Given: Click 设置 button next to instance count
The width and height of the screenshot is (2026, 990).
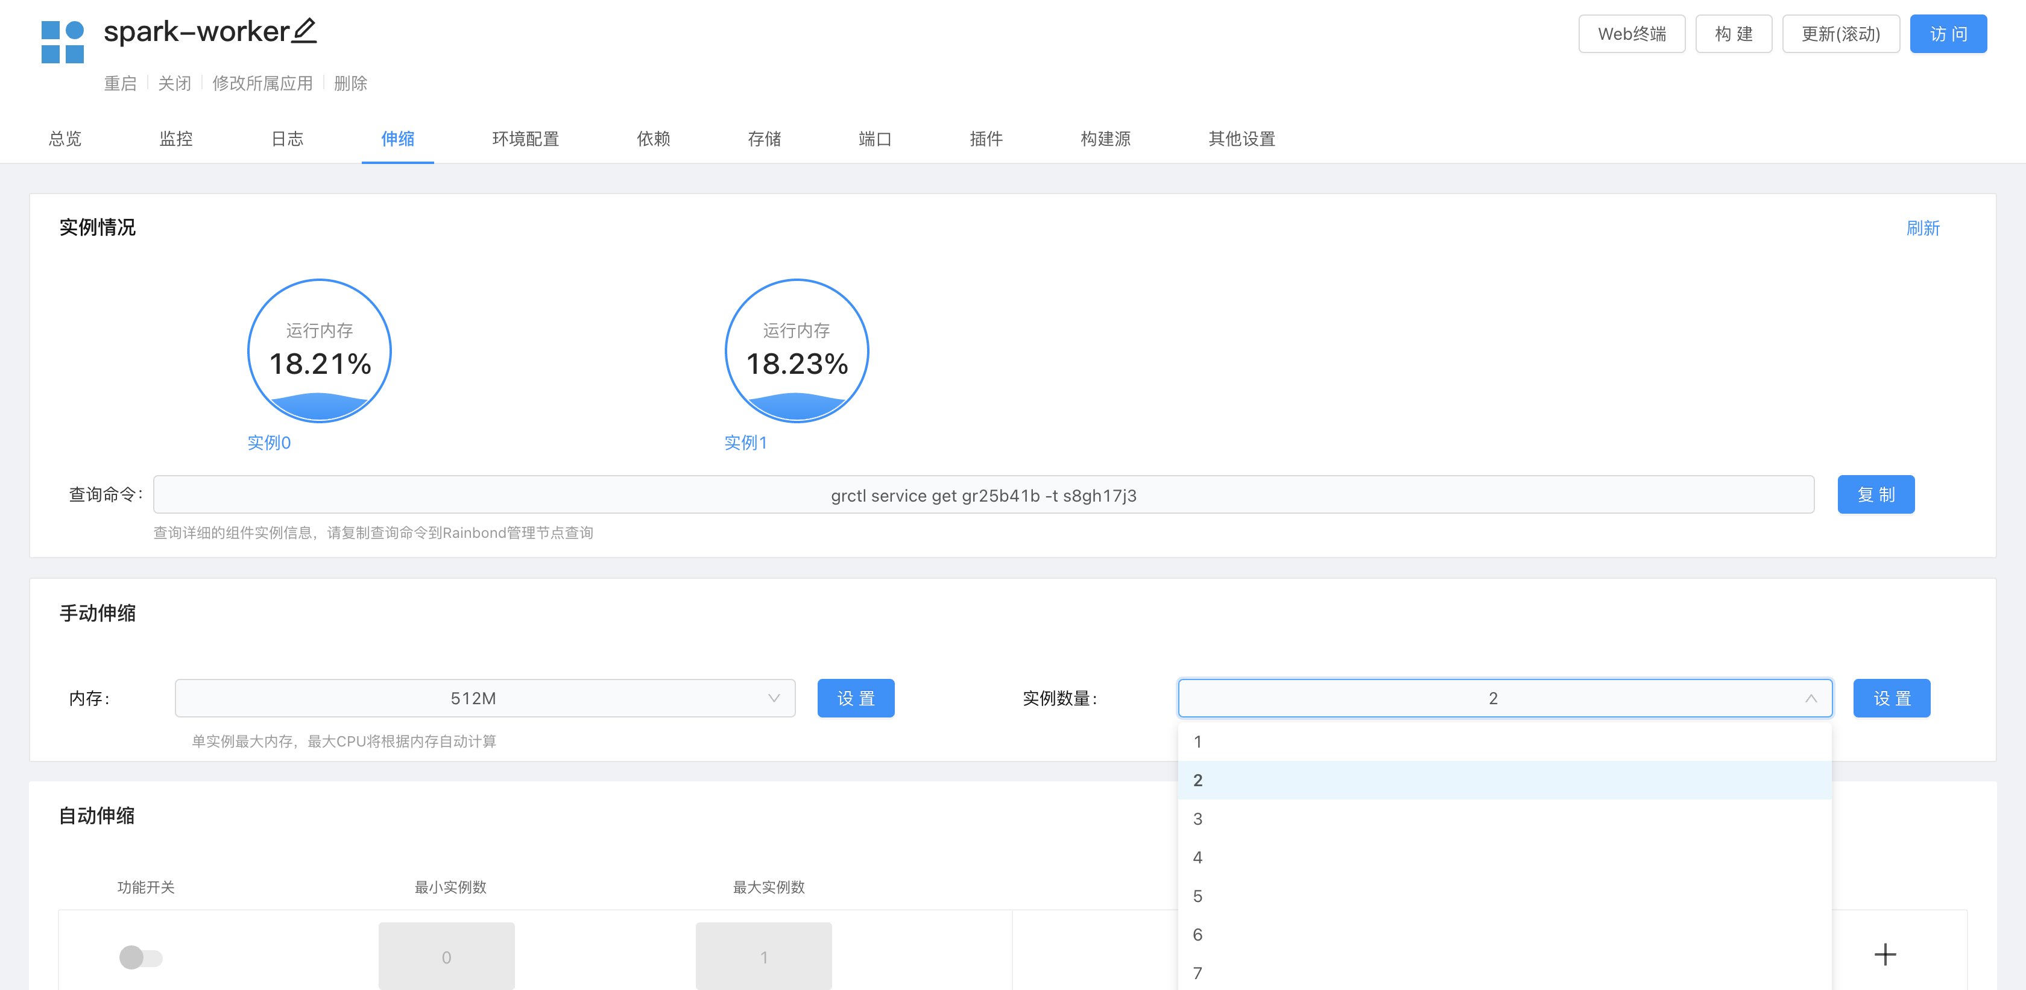Looking at the screenshot, I should pos(1892,698).
